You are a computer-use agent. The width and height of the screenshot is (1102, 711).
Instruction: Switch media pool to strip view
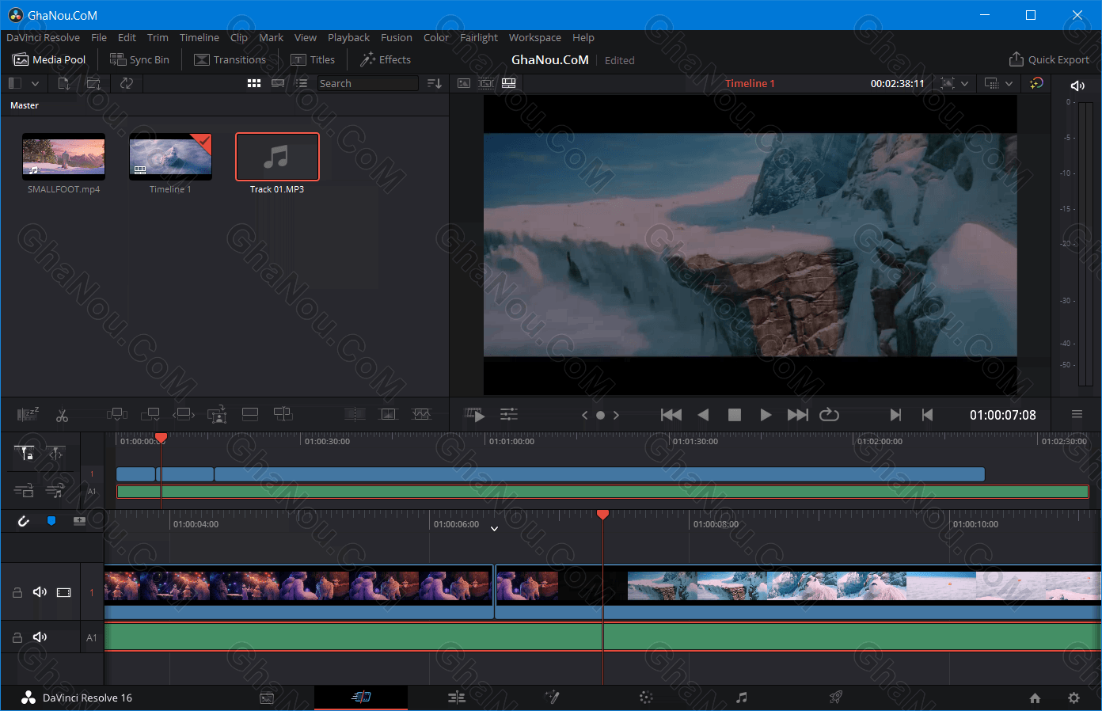tap(278, 83)
